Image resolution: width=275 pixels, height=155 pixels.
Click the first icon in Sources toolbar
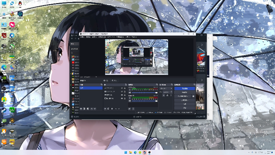click(105, 109)
